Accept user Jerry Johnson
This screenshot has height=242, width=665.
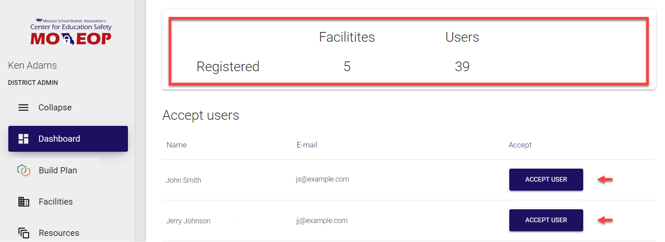tap(546, 220)
